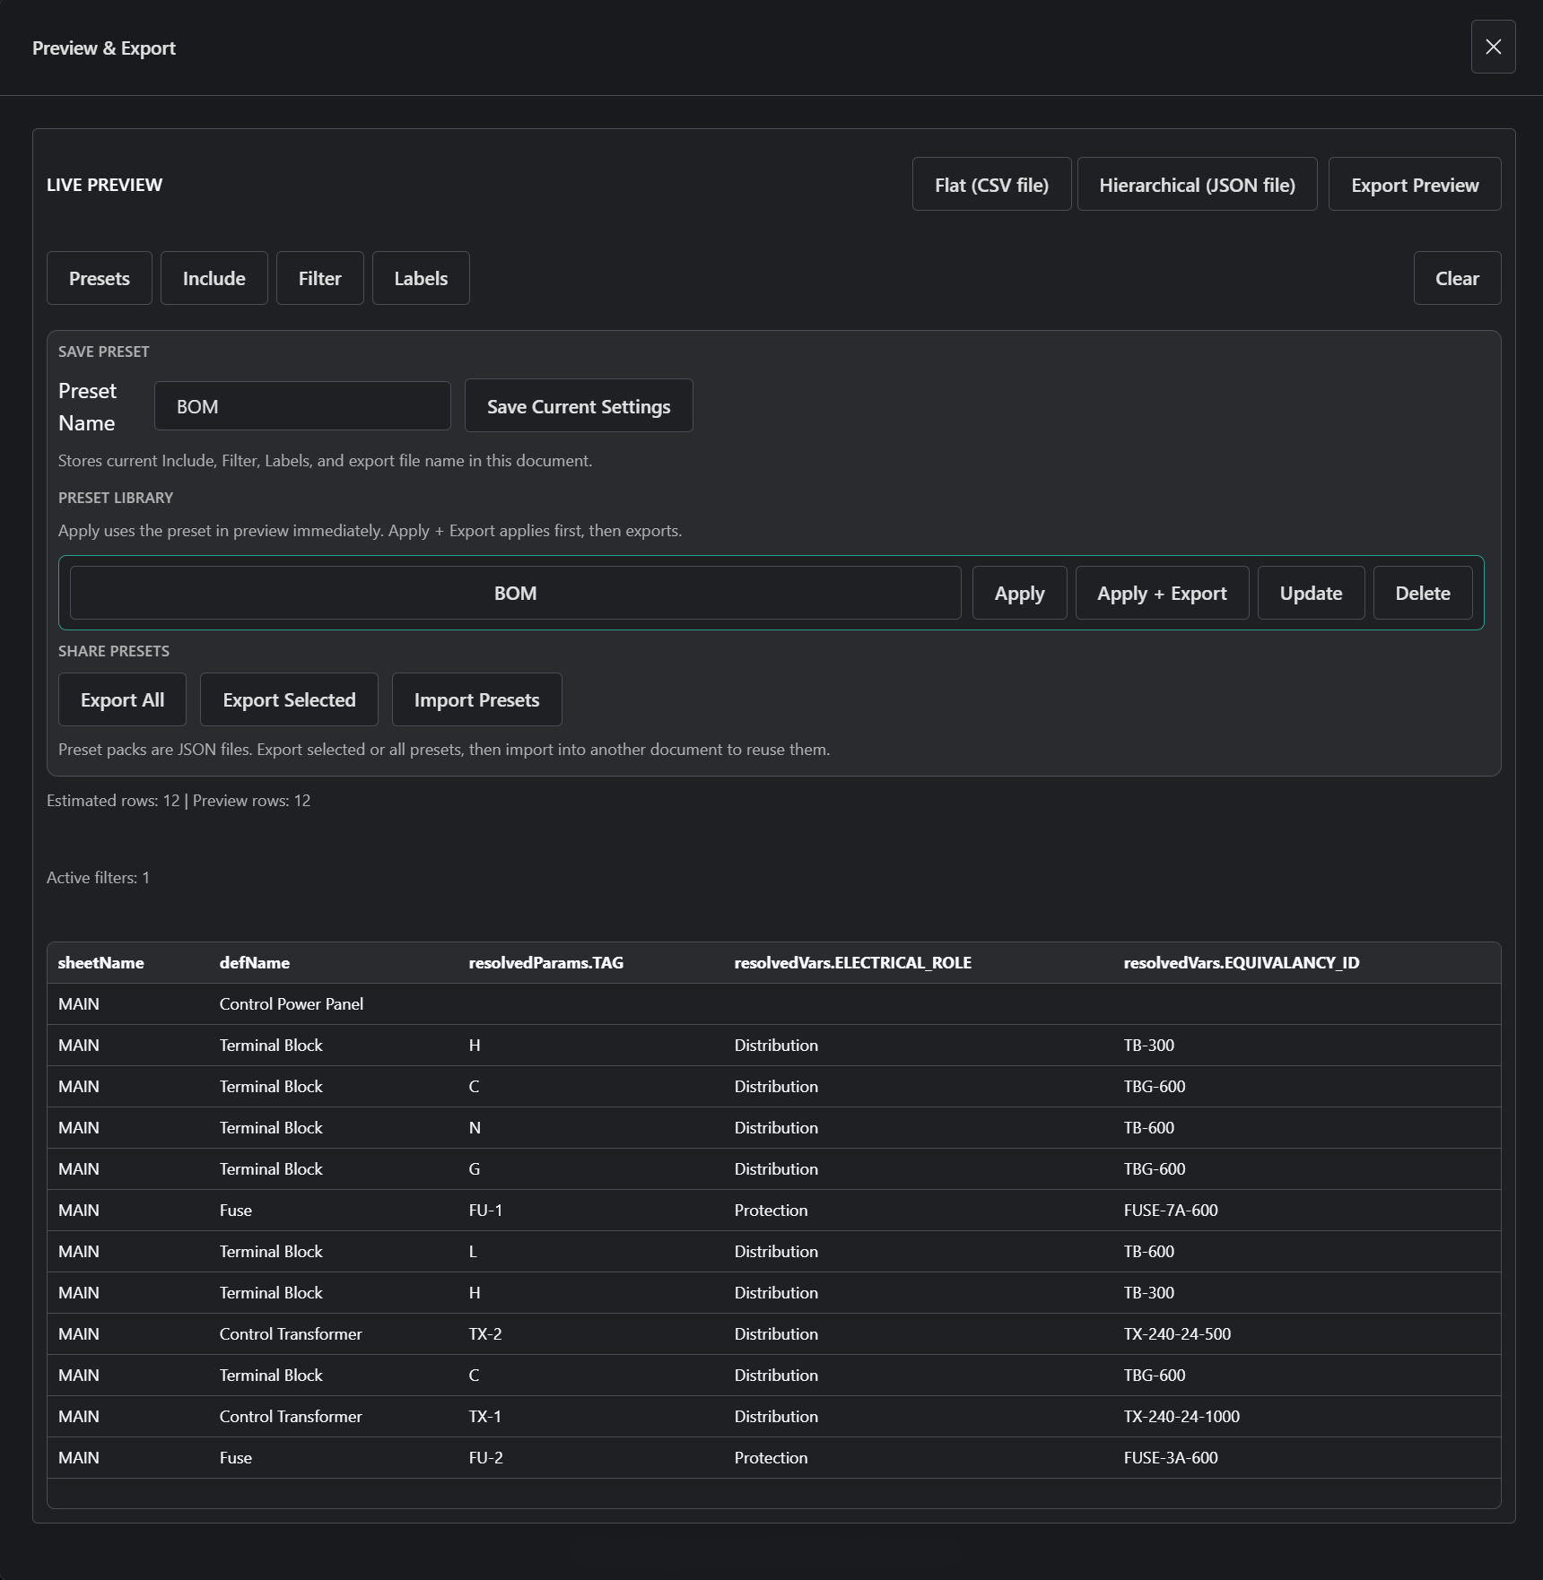The width and height of the screenshot is (1543, 1580).
Task: Select Flat (CSV file) format
Action: click(991, 185)
